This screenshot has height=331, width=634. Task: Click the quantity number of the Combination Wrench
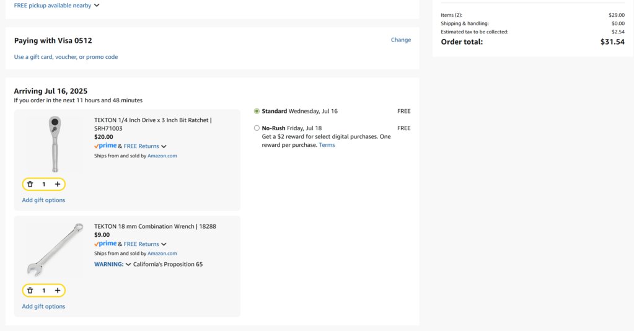43,291
